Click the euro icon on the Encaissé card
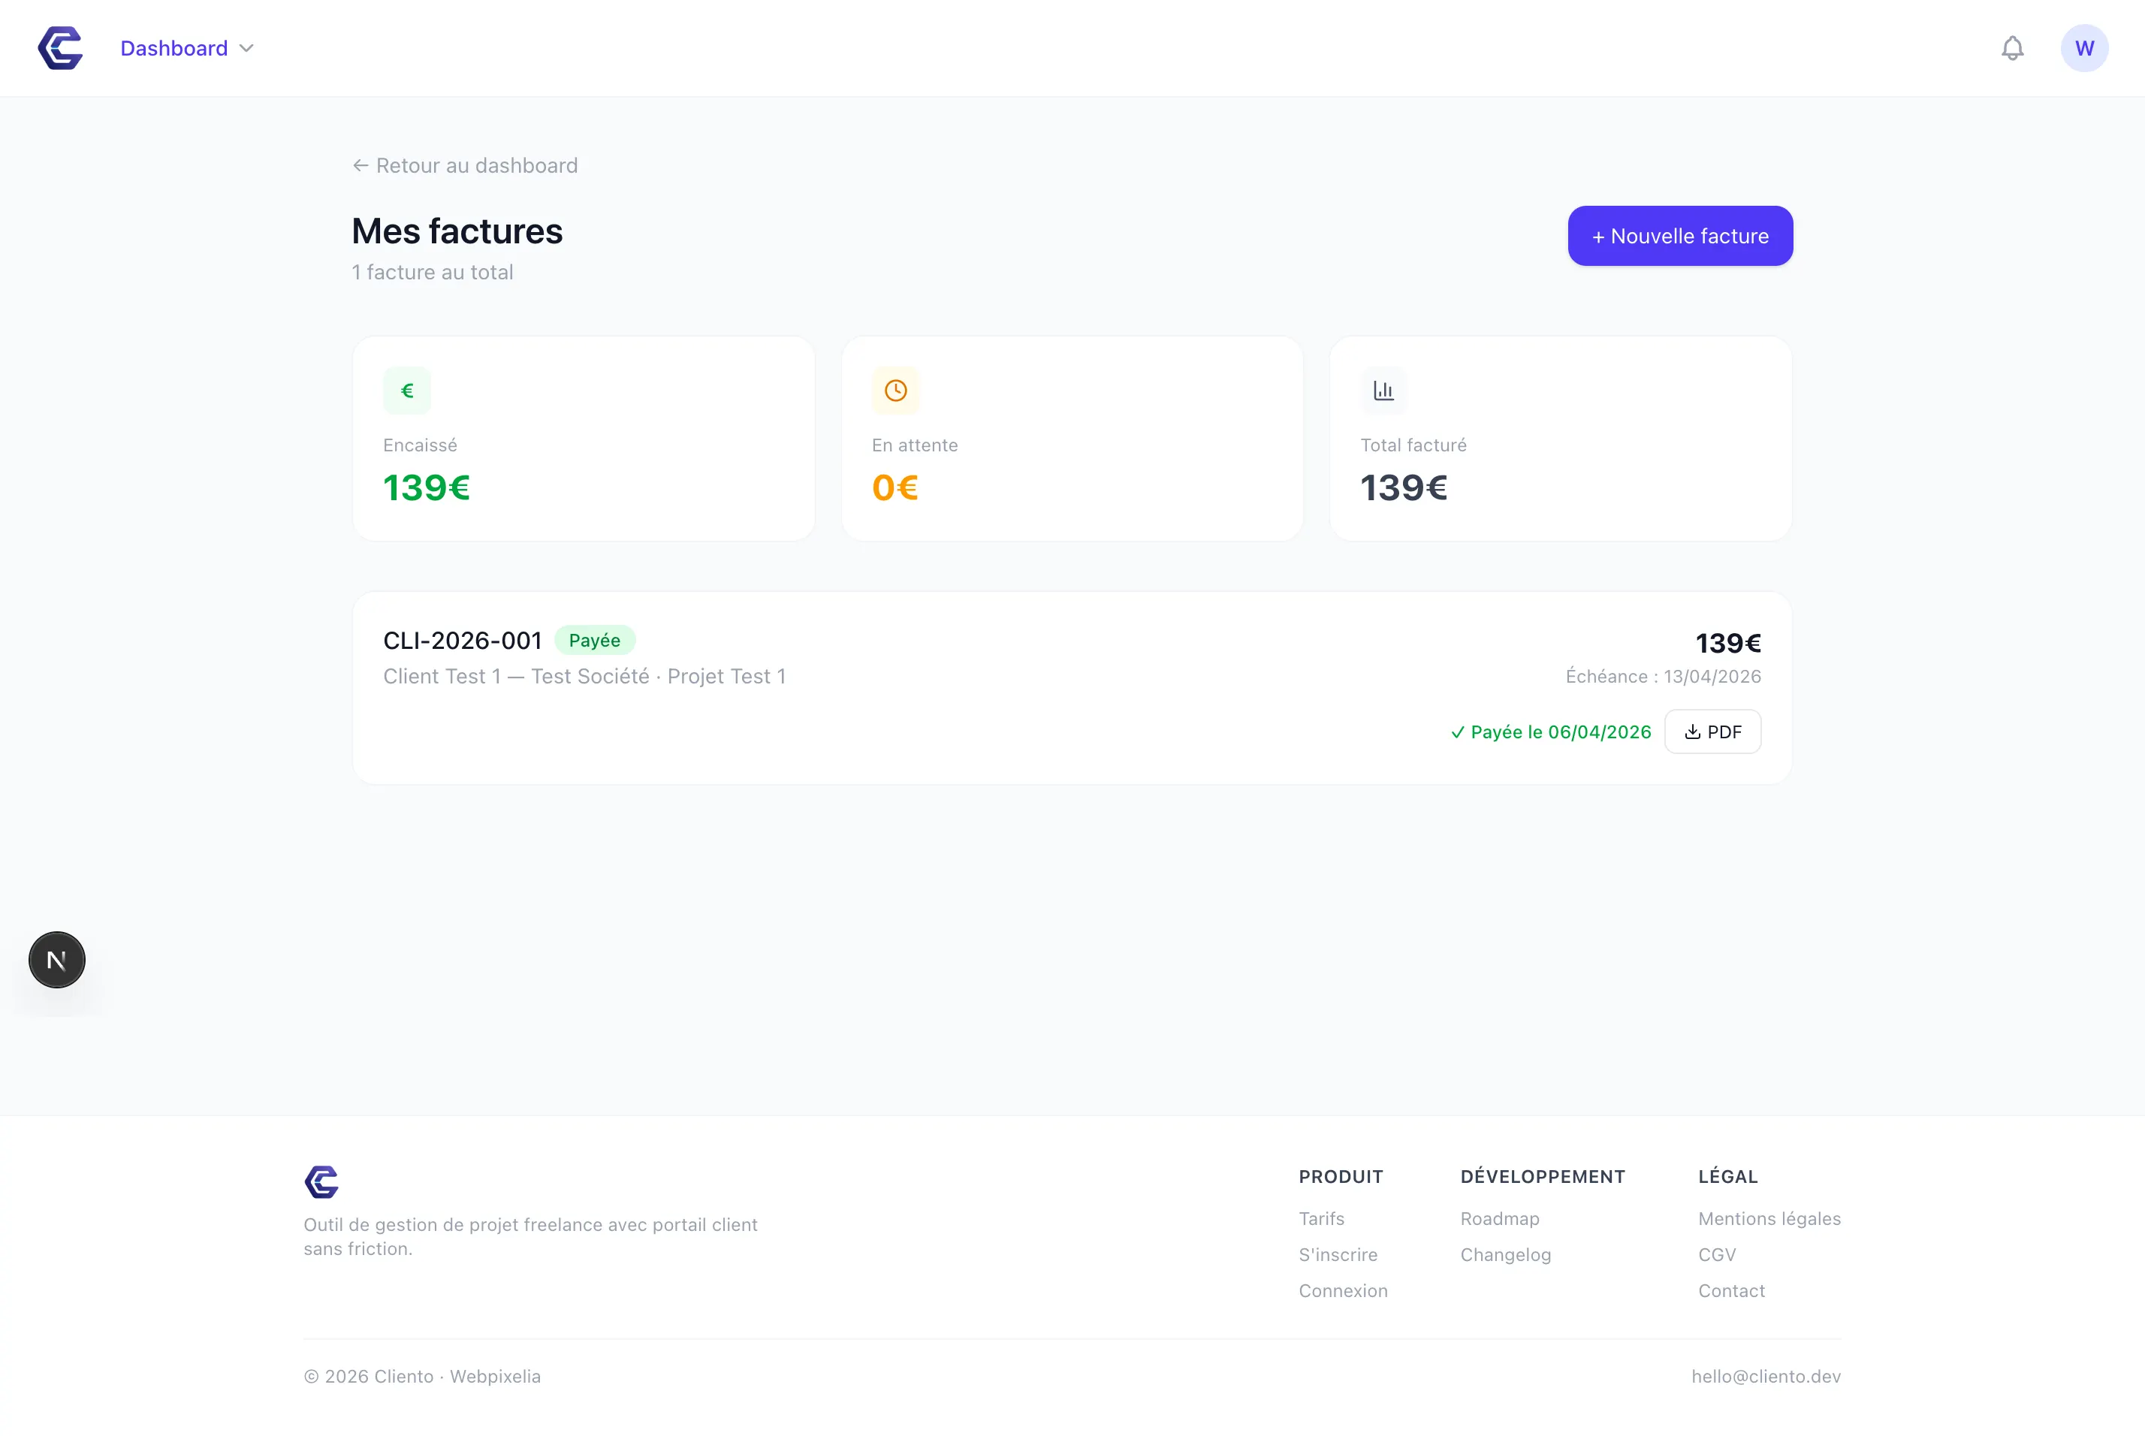This screenshot has height=1436, width=2145. click(x=408, y=389)
